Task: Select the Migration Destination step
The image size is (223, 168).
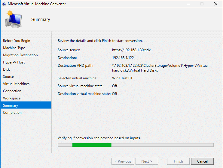Action: coord(20,55)
